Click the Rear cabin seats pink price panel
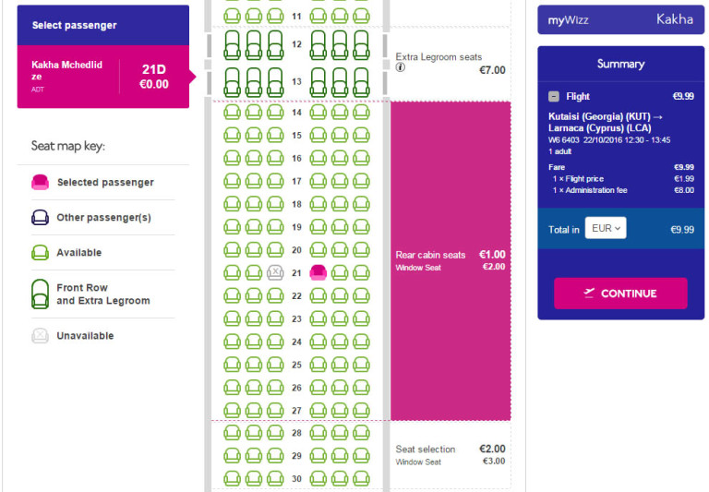 pos(451,261)
